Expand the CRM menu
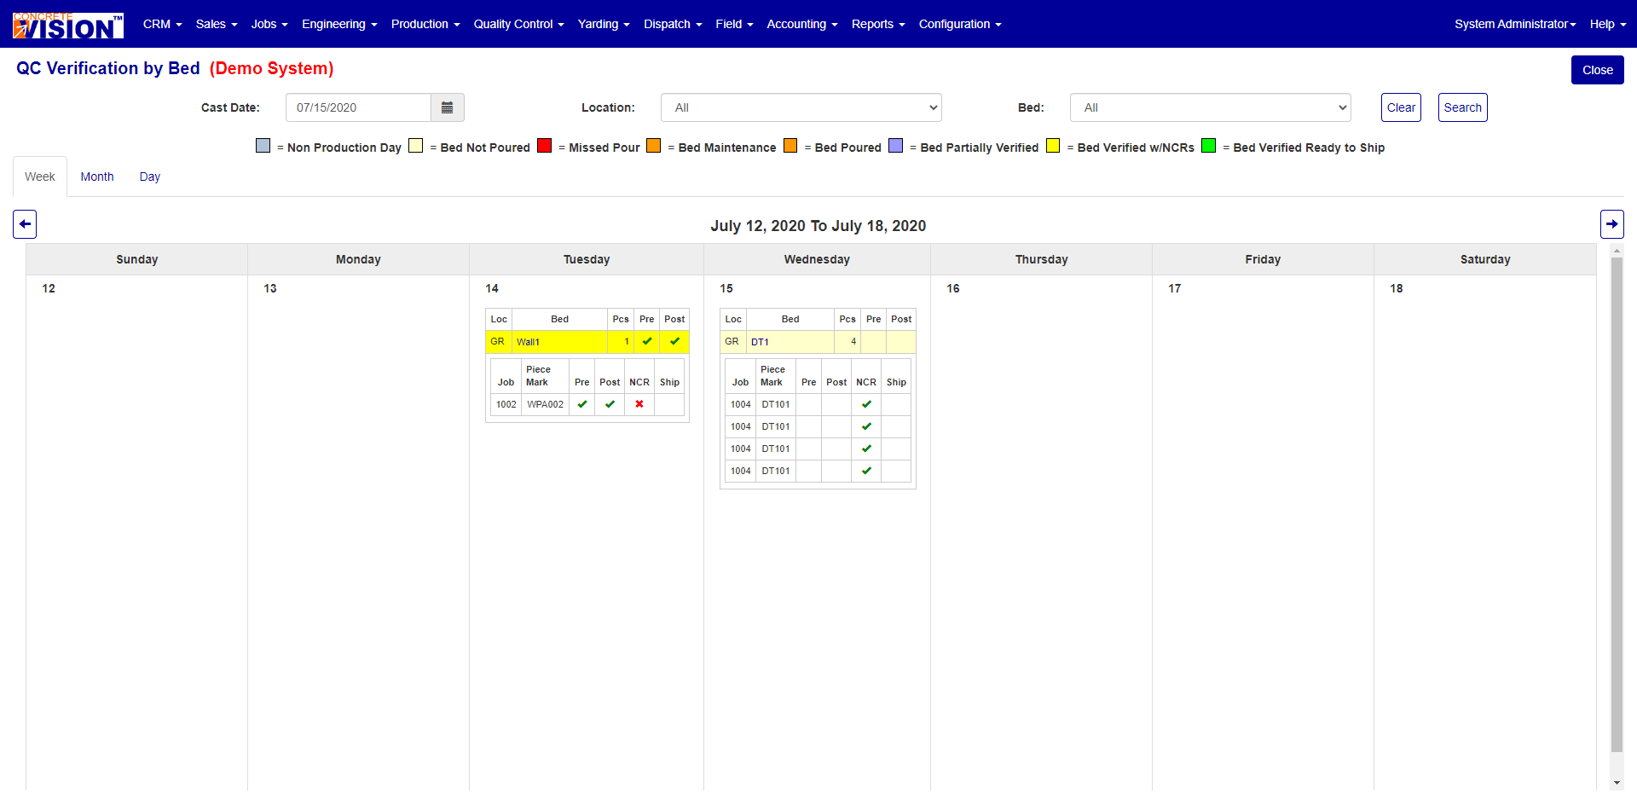The image size is (1637, 799). (163, 24)
